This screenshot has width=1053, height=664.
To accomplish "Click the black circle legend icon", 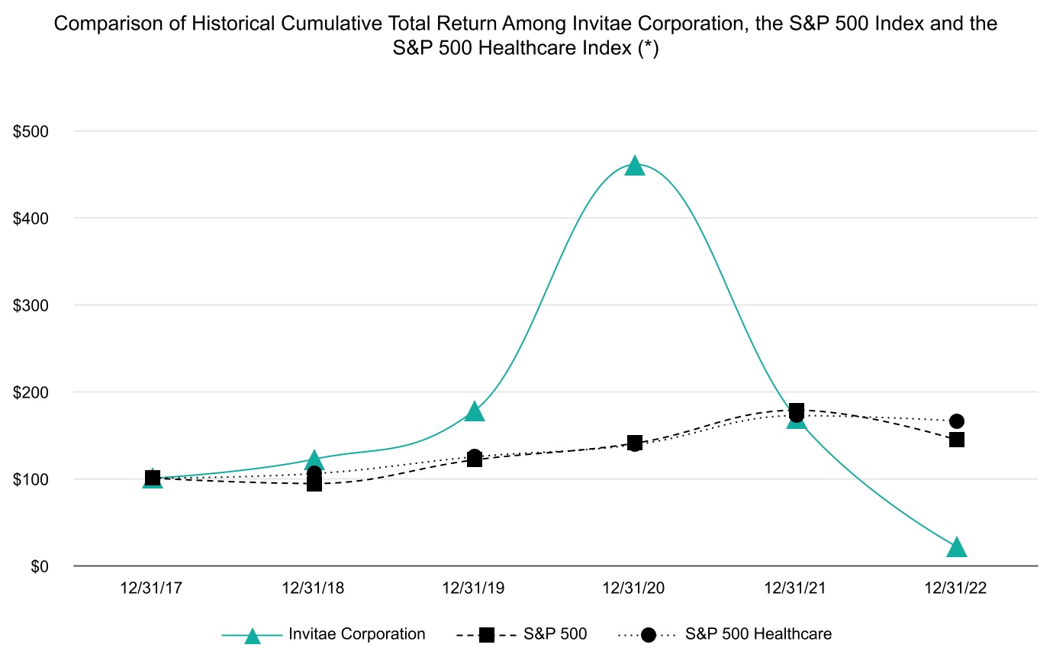I will click(648, 635).
